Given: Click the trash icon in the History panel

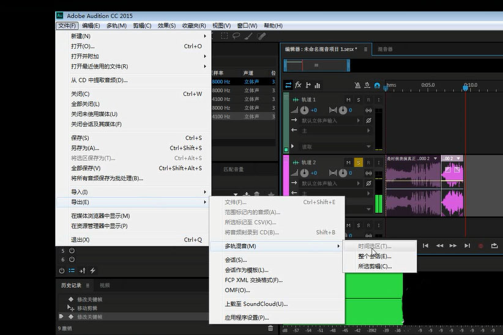Looking at the screenshot, I should pos(270,328).
